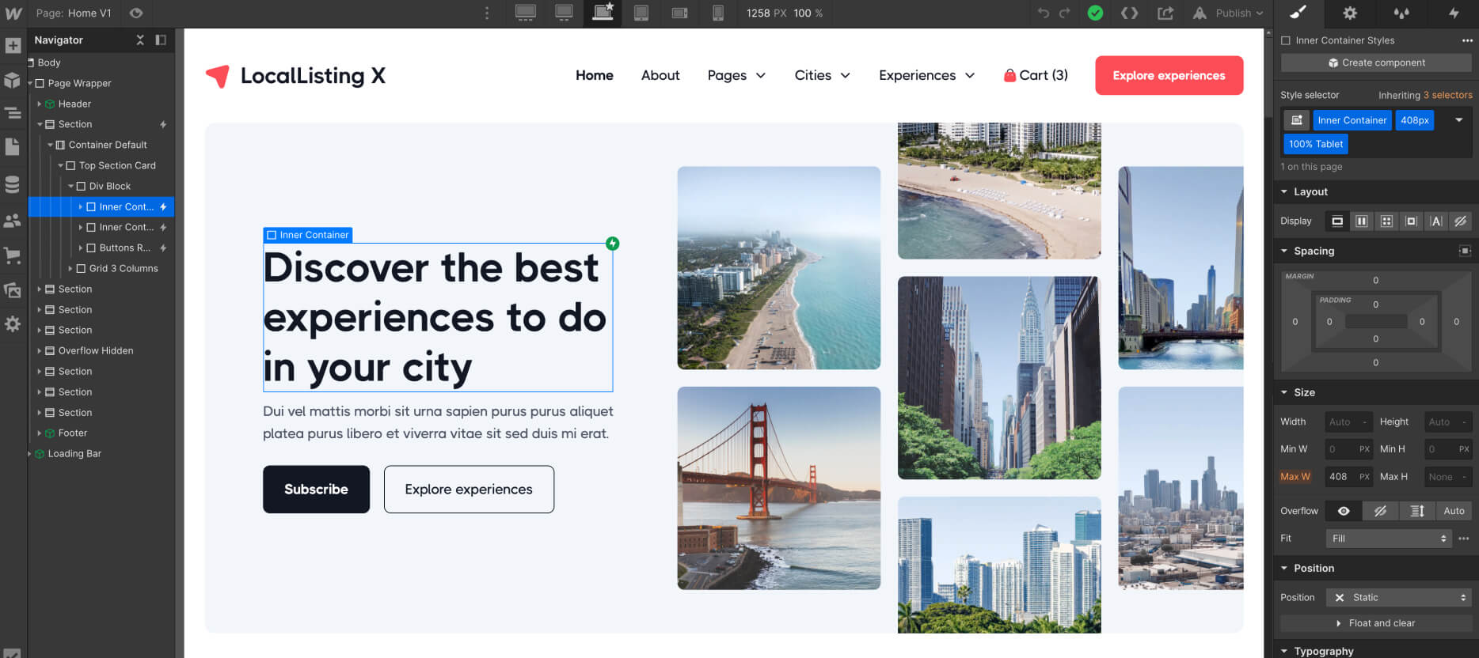The image size is (1479, 658).
Task: Open the Ecommerce cart panel icon
Action: click(13, 255)
